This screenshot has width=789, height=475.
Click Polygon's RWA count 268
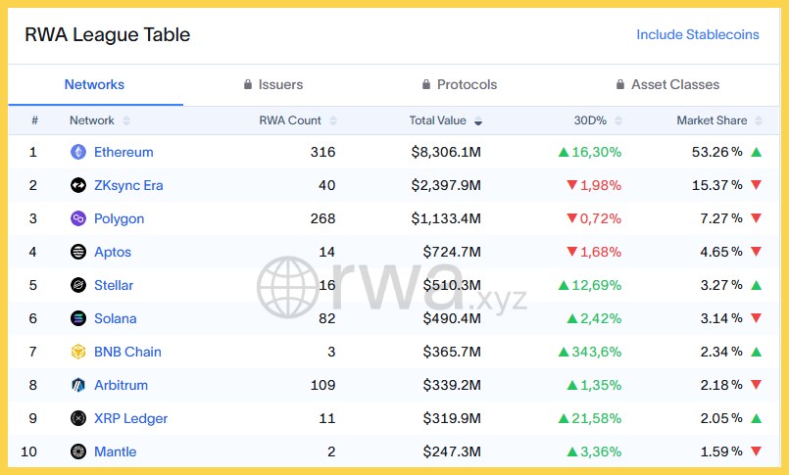point(322,218)
